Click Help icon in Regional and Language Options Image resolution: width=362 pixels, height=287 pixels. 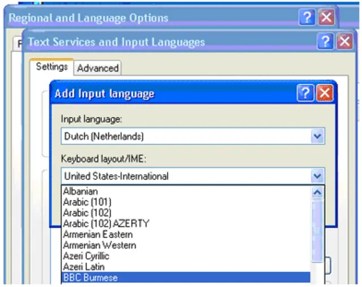pos(307,18)
